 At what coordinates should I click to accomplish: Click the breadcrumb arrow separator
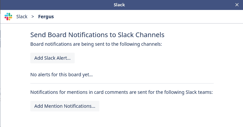point(33,17)
